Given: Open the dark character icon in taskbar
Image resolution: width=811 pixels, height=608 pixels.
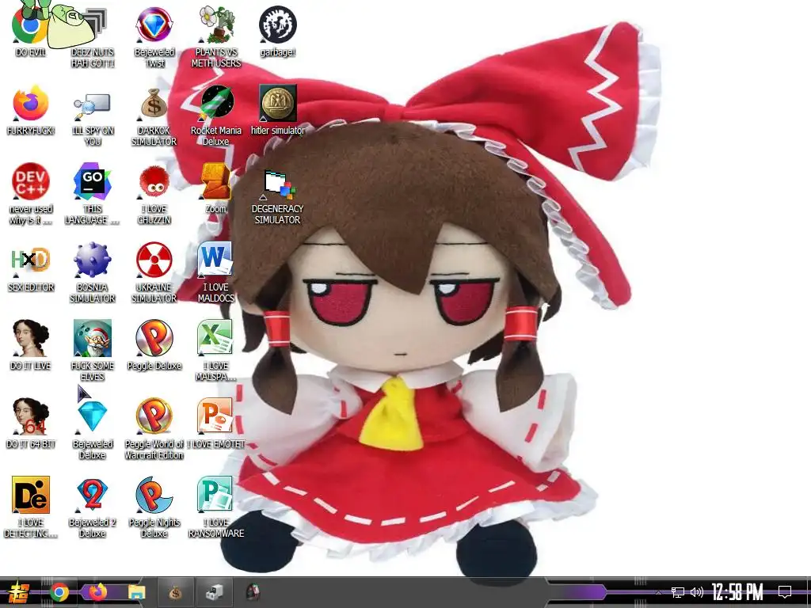Looking at the screenshot, I should 253,592.
